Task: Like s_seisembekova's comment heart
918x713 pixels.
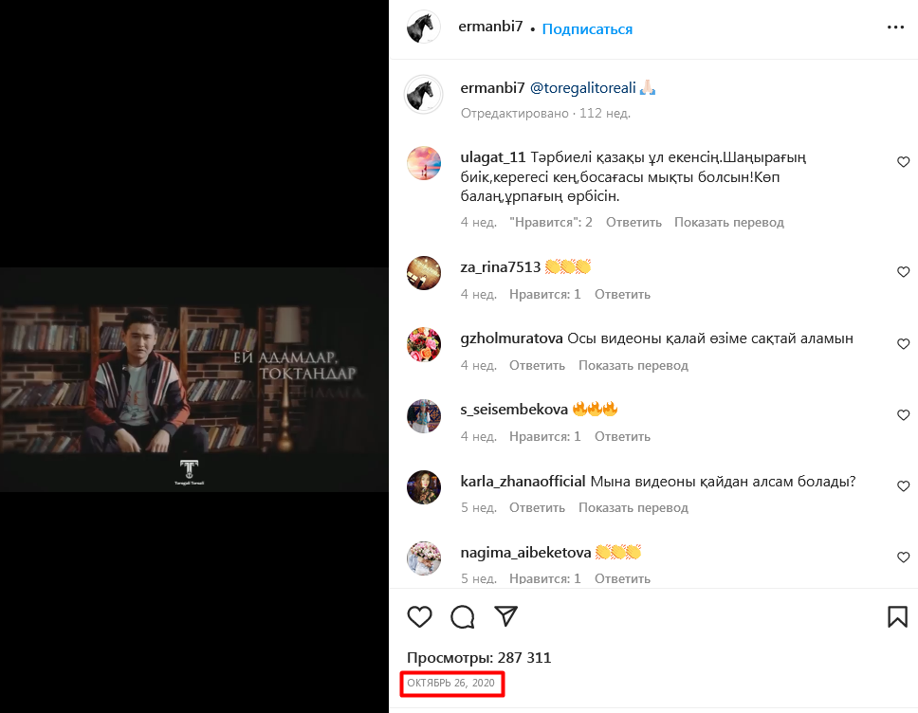Action: coord(903,415)
